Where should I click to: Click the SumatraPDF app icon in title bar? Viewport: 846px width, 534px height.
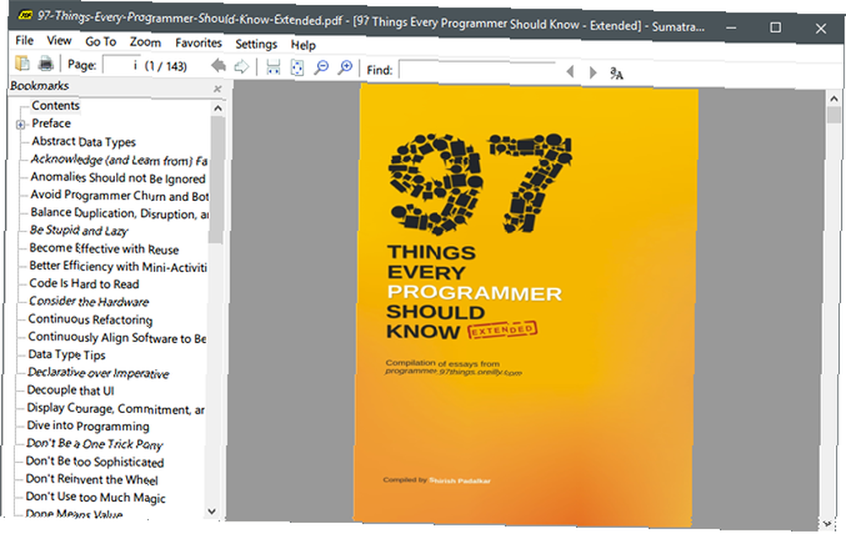(x=25, y=14)
